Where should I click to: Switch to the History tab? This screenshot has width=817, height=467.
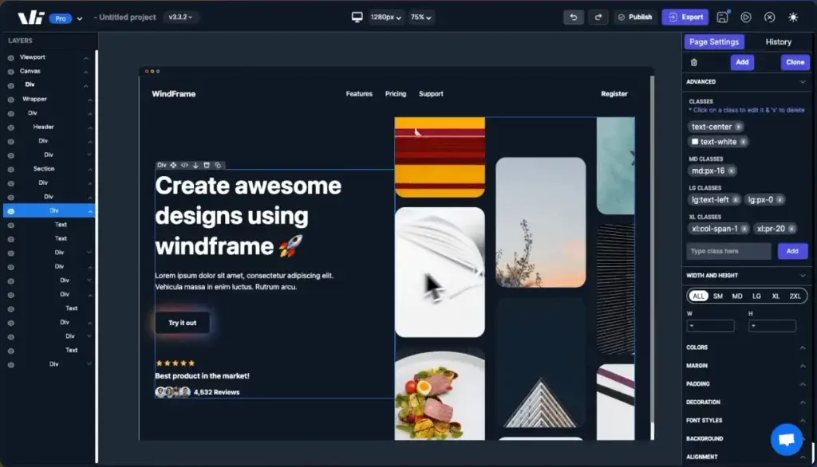778,42
